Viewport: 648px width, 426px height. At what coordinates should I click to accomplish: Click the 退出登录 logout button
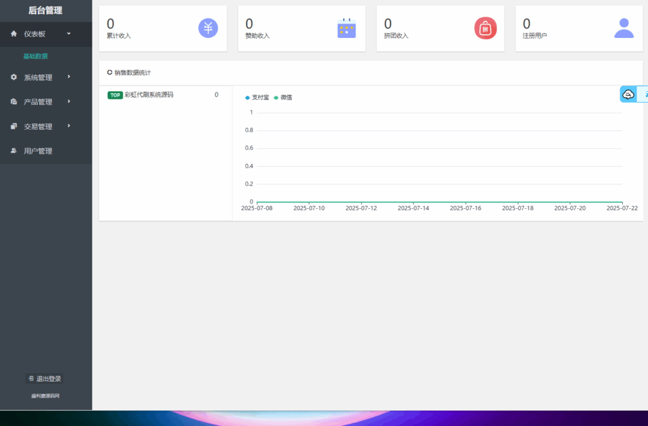pos(44,379)
